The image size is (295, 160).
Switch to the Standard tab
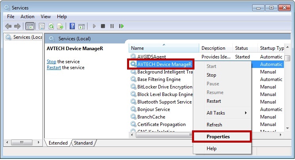click(x=83, y=143)
